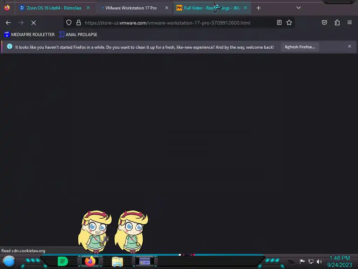The width and height of the screenshot is (358, 269).
Task: Show site security padlock info
Action: [79, 23]
